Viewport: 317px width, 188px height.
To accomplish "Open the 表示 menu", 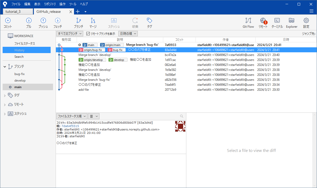I will pyautogui.click(x=37, y=4).
